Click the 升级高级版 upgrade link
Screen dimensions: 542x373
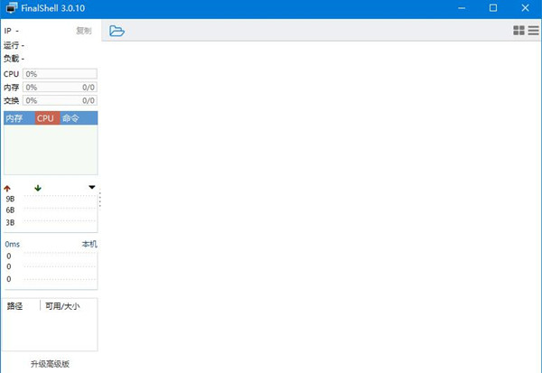pyautogui.click(x=50, y=364)
